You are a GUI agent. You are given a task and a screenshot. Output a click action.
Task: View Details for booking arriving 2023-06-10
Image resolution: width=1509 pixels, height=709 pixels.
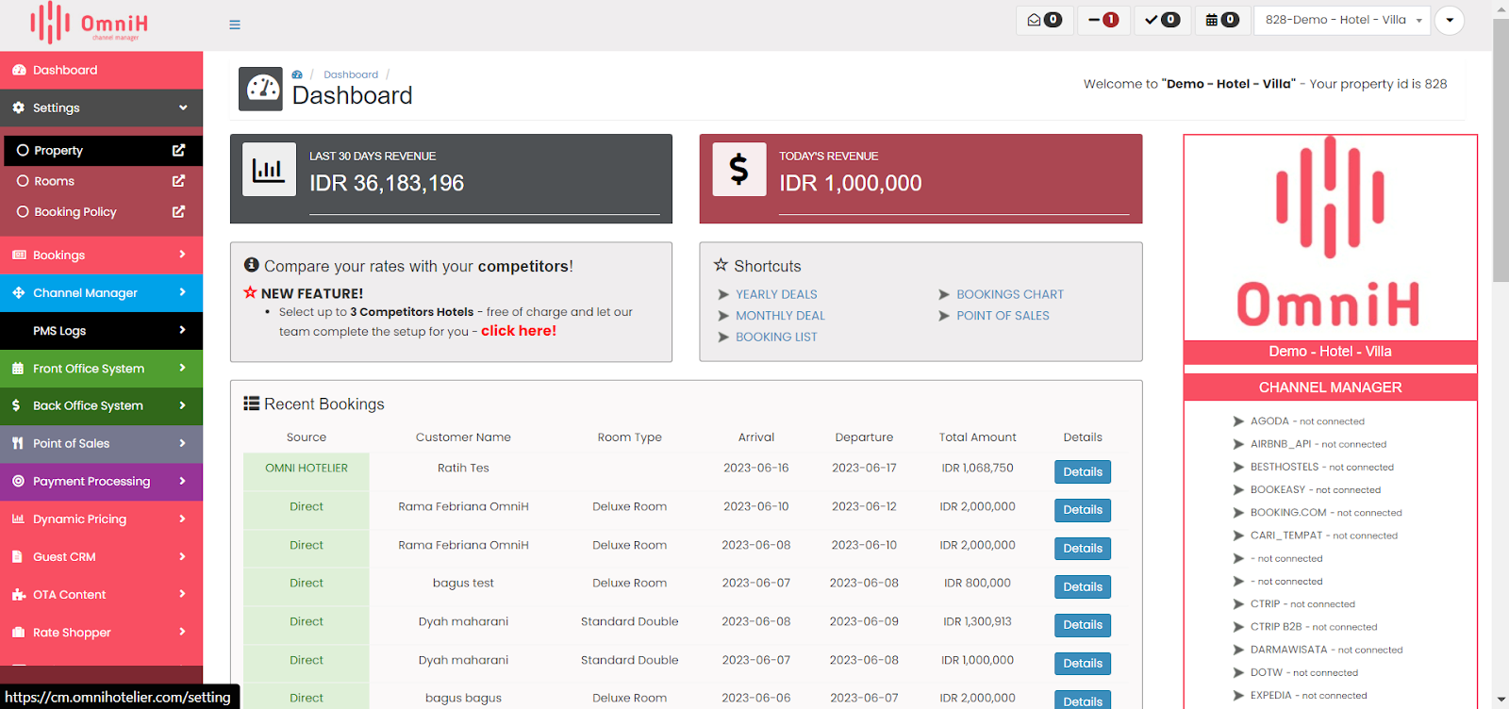(x=1083, y=510)
